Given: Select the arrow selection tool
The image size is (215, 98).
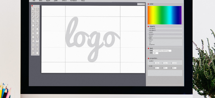Looking at the screenshot, I should pos(33,9).
